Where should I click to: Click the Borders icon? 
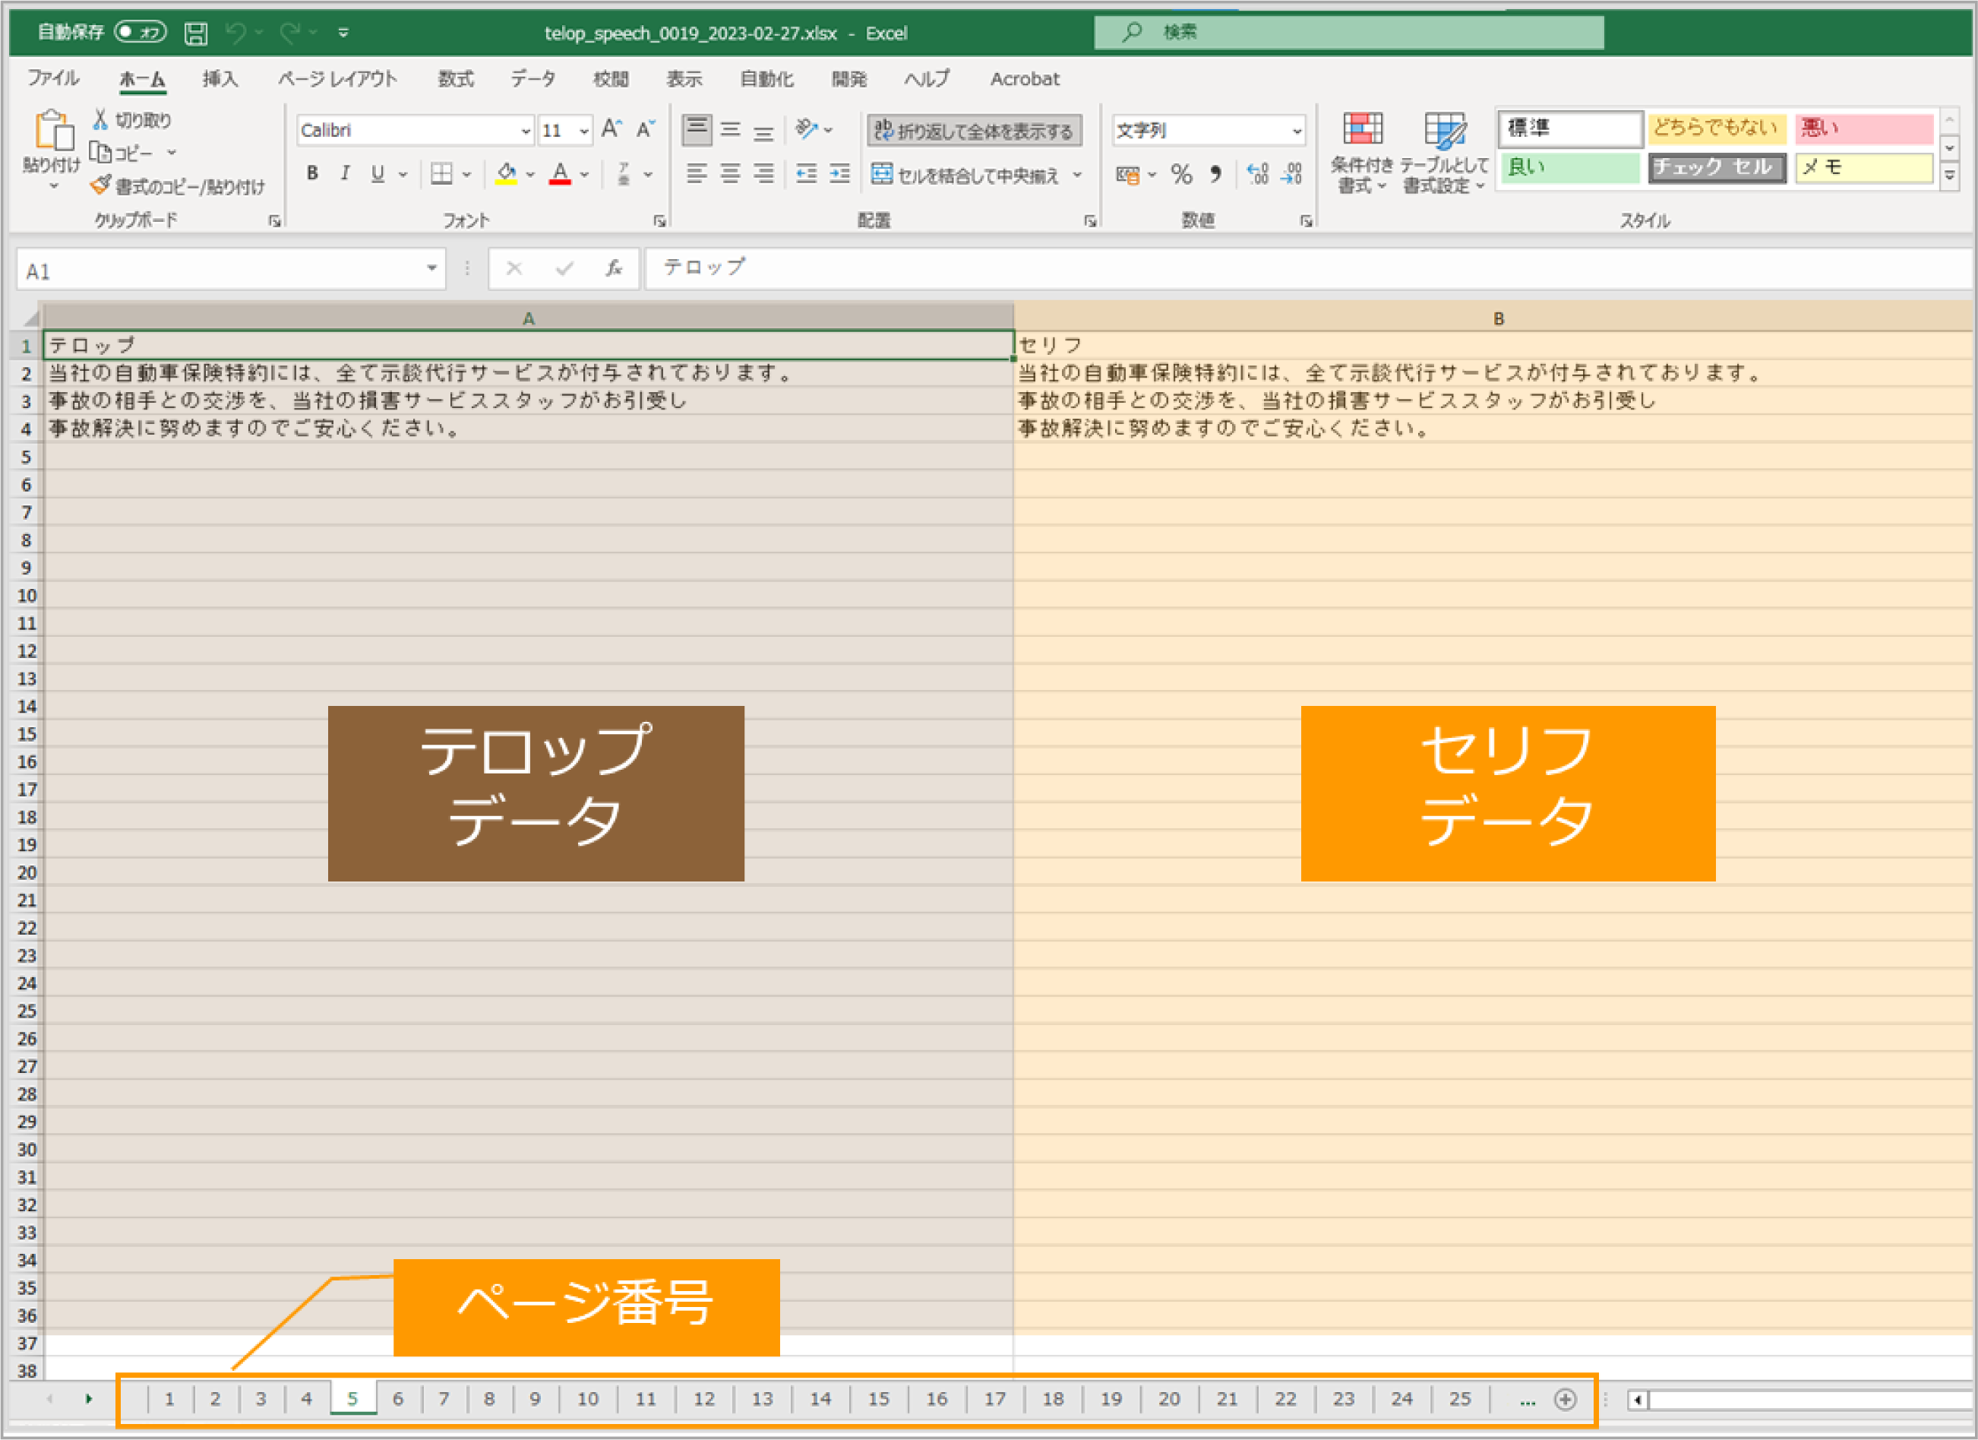[442, 175]
